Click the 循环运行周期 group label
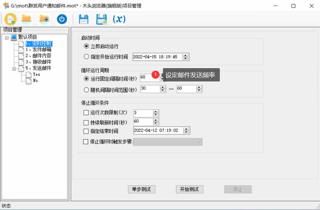This screenshot has height=210, width=320. (x=95, y=71)
